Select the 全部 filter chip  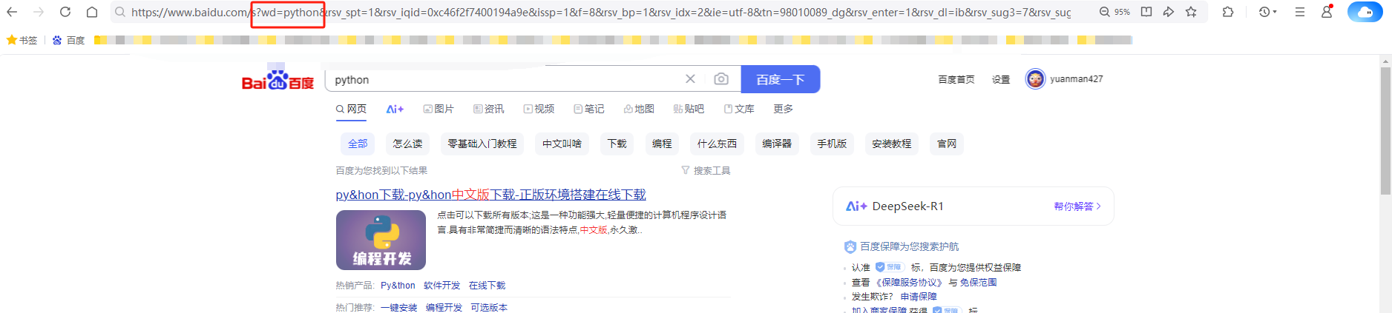pos(358,144)
